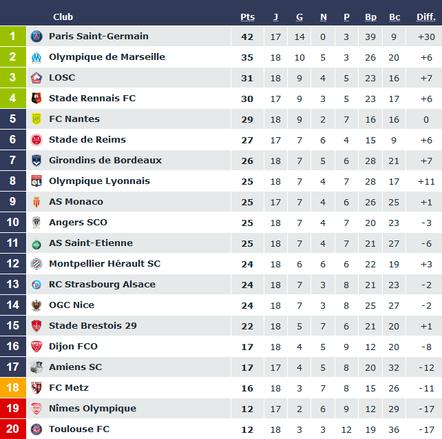Click the LOSC club crest icon
This screenshot has width=442, height=439.
tap(36, 78)
